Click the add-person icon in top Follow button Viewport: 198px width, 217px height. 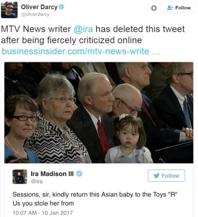click(x=170, y=8)
